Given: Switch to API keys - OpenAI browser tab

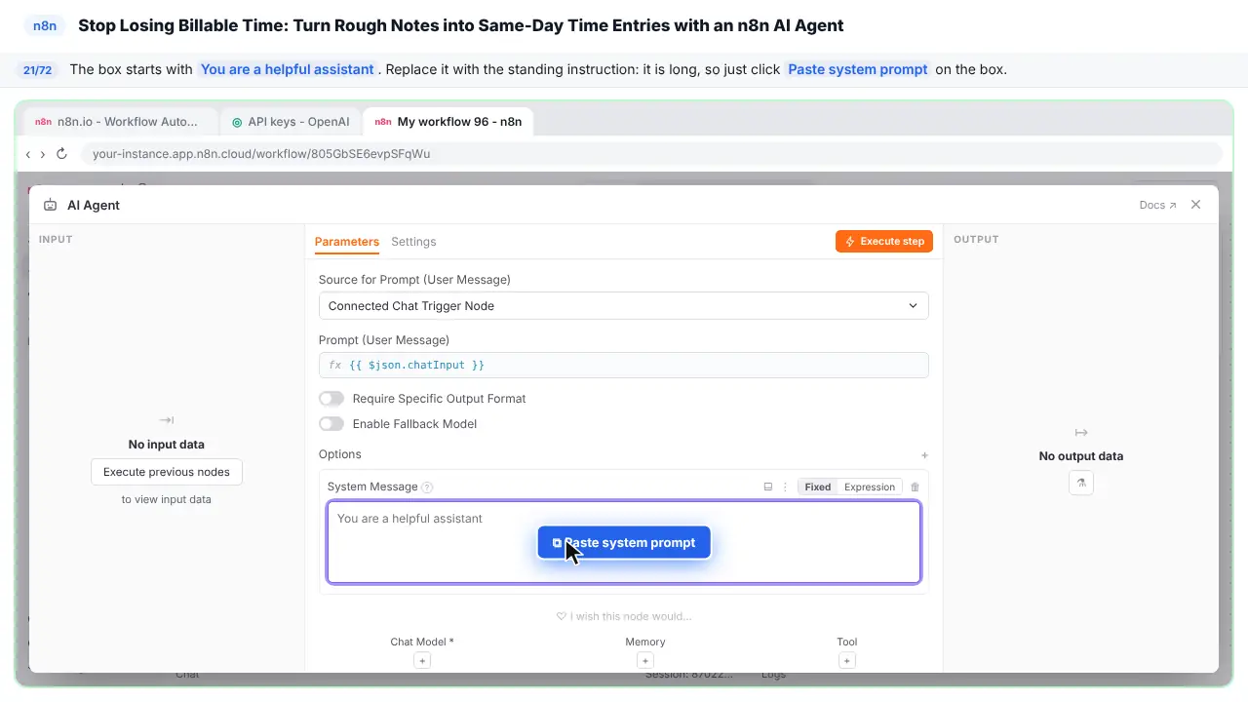Looking at the screenshot, I should click(x=291, y=122).
